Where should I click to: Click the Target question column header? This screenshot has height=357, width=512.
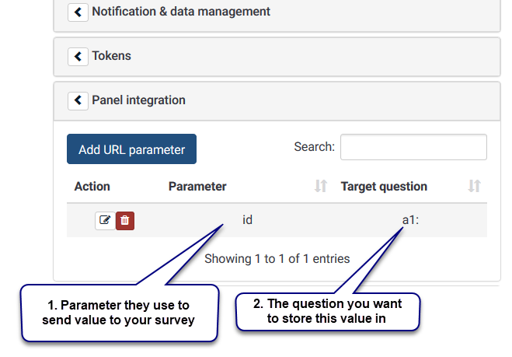(x=384, y=187)
